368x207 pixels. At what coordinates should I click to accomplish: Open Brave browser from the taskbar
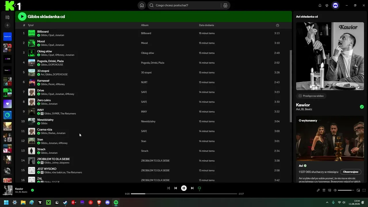click(99, 202)
